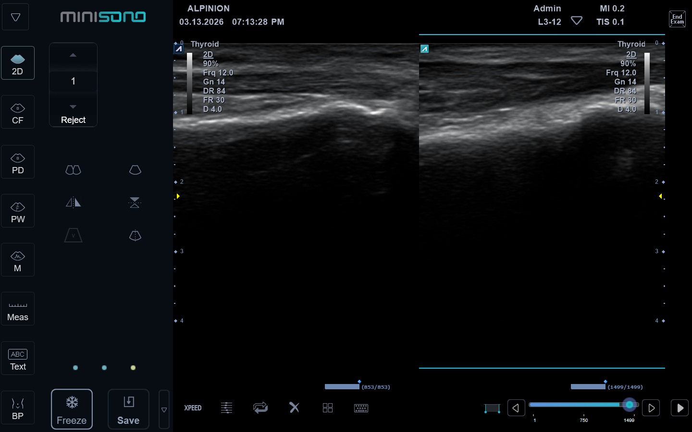The height and width of the screenshot is (432, 692).
Task: Flip image horizontally with left-right icon
Action: pos(73,203)
